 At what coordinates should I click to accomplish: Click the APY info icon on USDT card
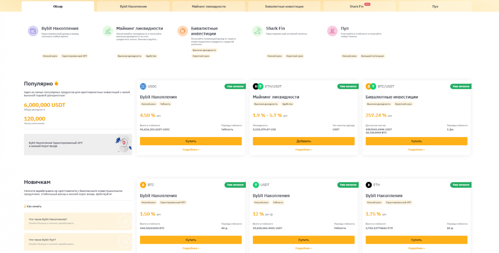tap(272, 215)
